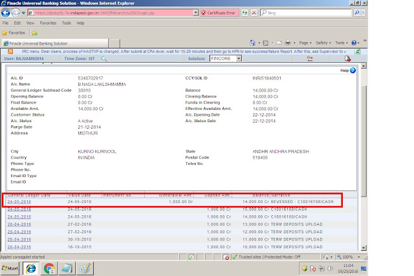Click the User RAJUAMN2014 label
Screen dimensions: 414x276
(x=24, y=59)
